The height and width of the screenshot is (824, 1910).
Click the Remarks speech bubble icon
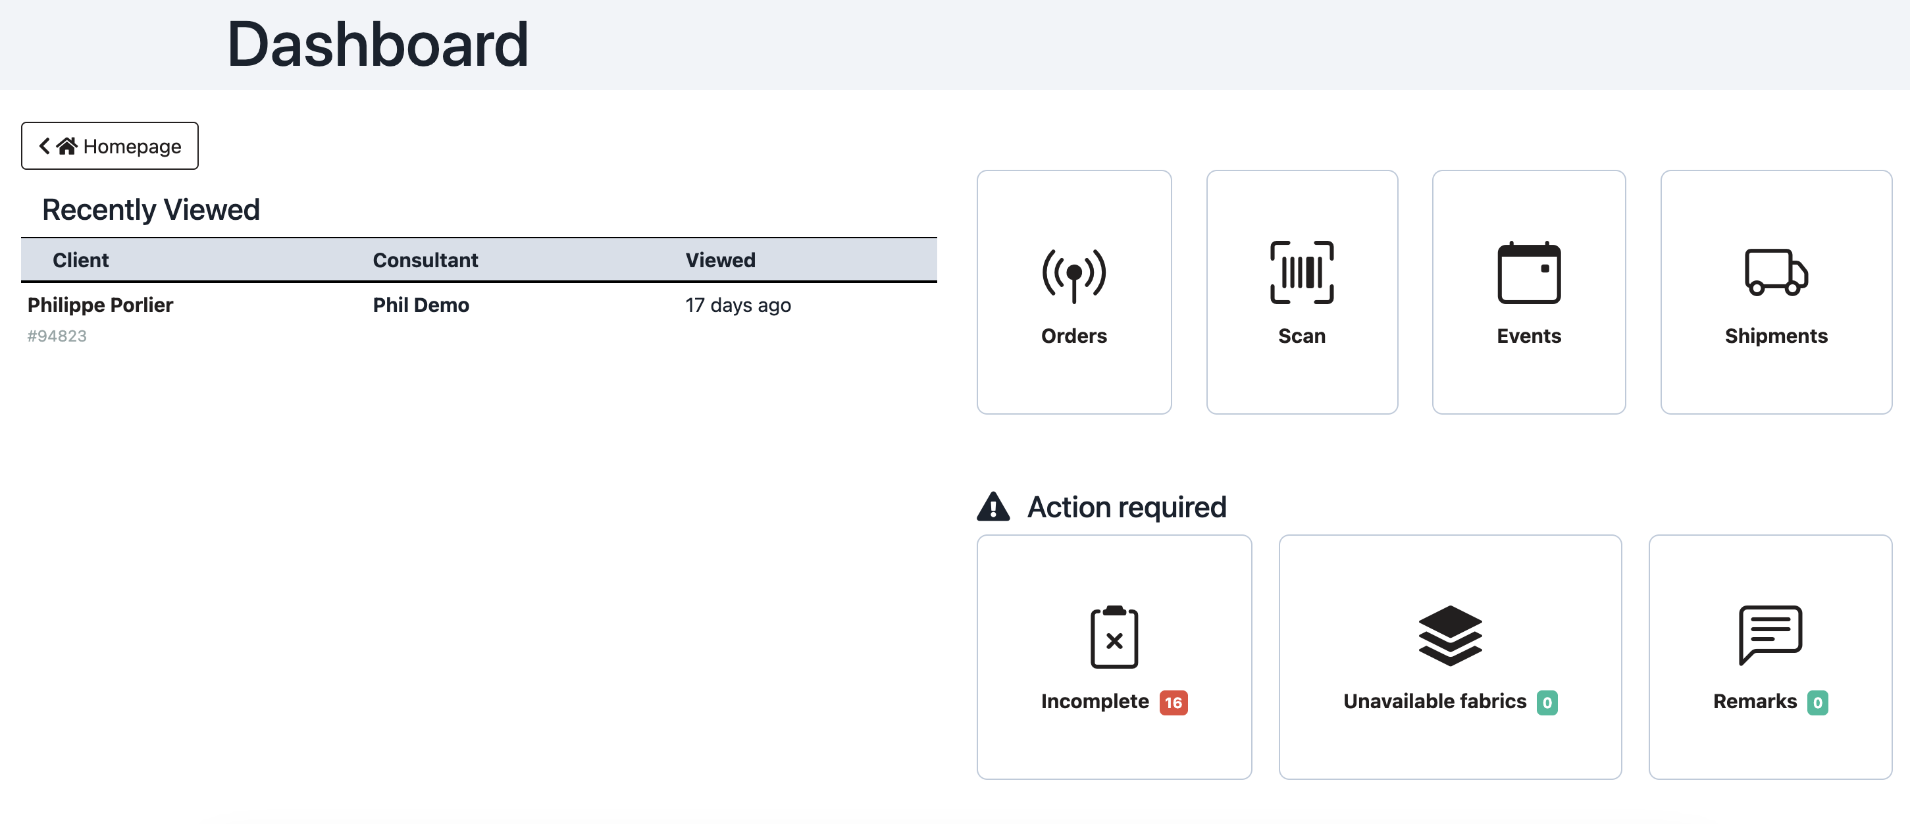[1770, 634]
